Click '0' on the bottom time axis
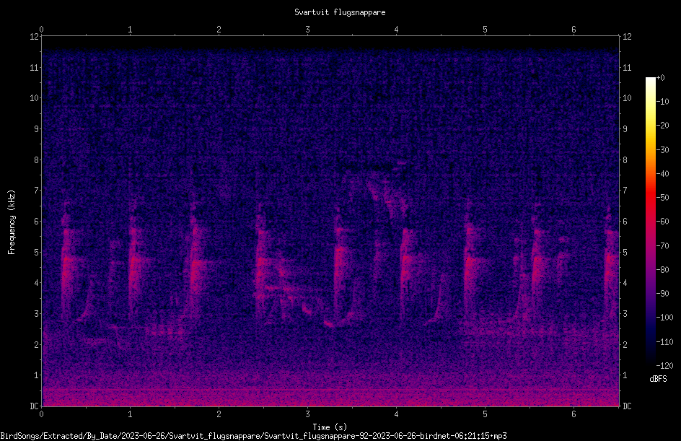The height and width of the screenshot is (441, 681). (x=41, y=414)
